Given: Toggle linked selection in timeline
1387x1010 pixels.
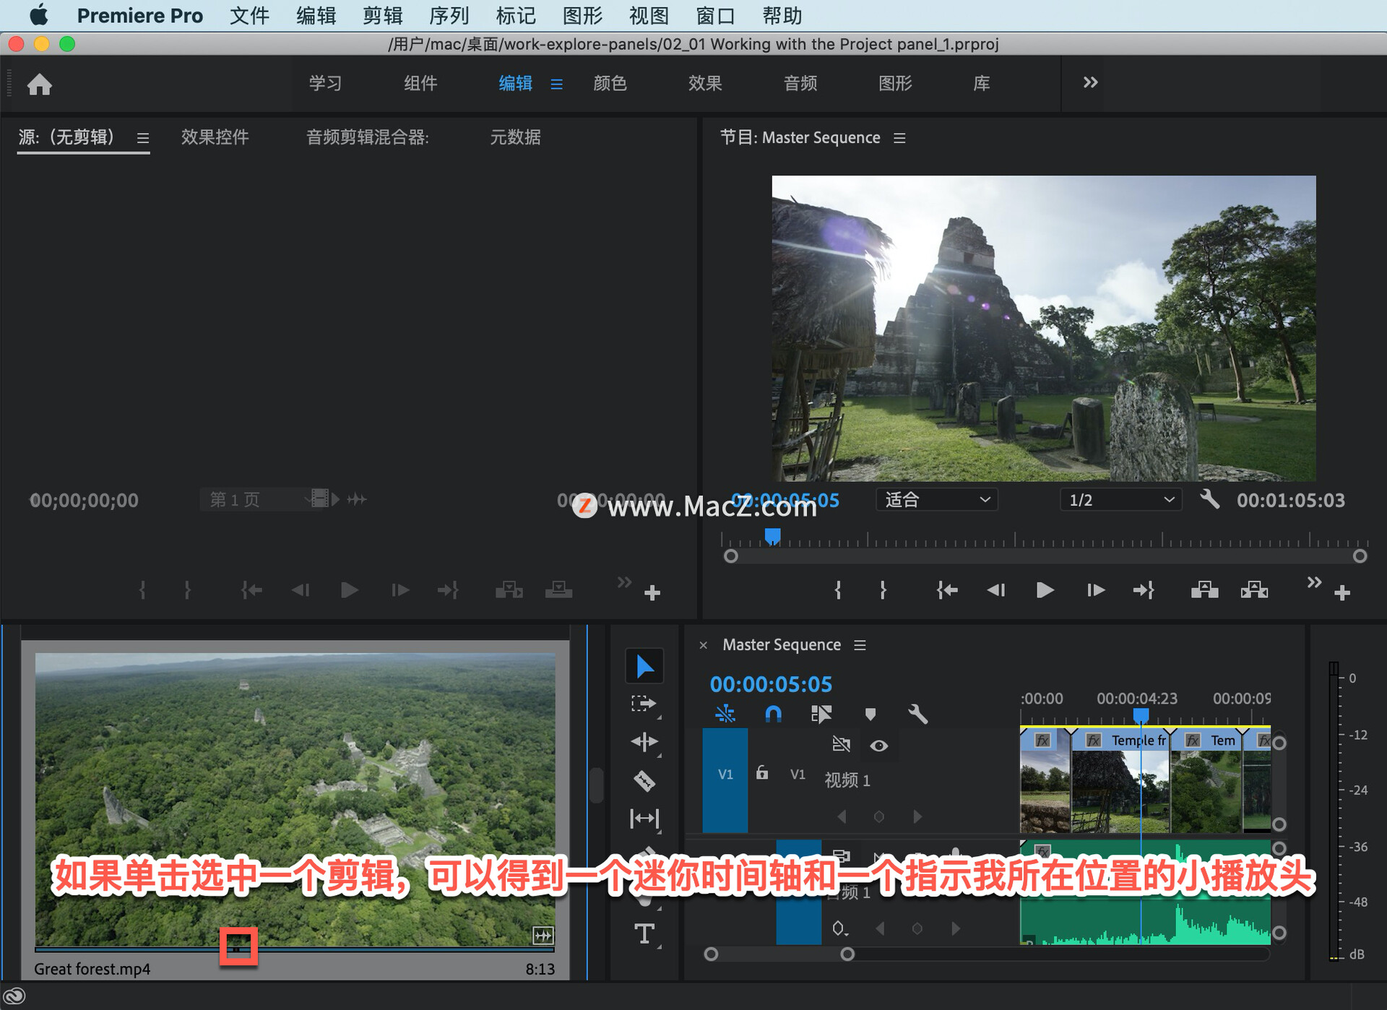Looking at the screenshot, I should pos(821,715).
